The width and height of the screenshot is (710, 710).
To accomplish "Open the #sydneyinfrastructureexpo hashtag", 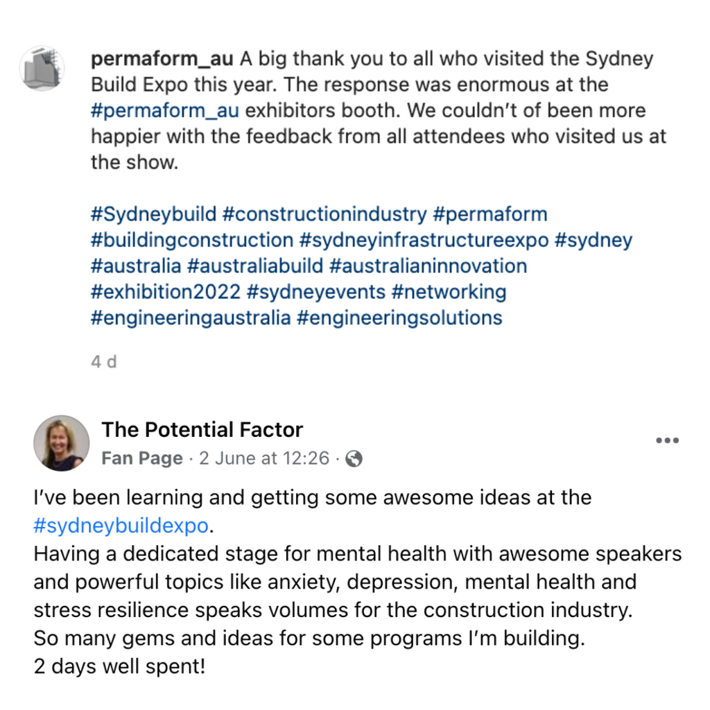I will tap(424, 240).
